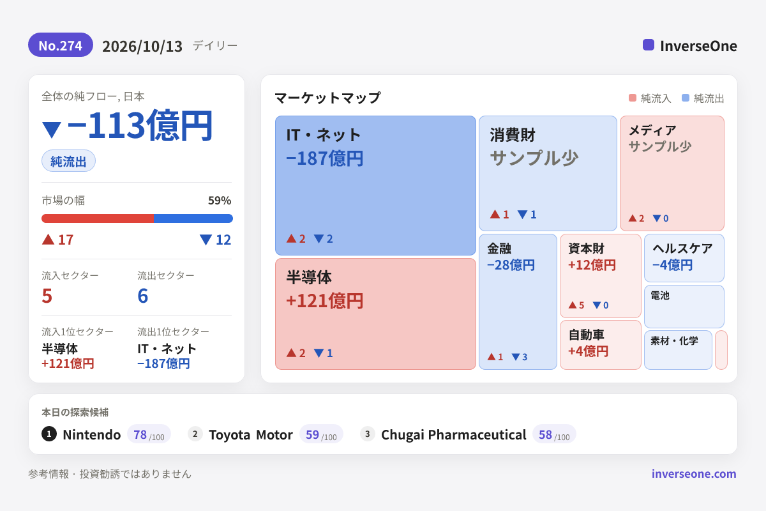Open the IT・ネット tile in the market map
766x511 pixels.
(x=375, y=185)
